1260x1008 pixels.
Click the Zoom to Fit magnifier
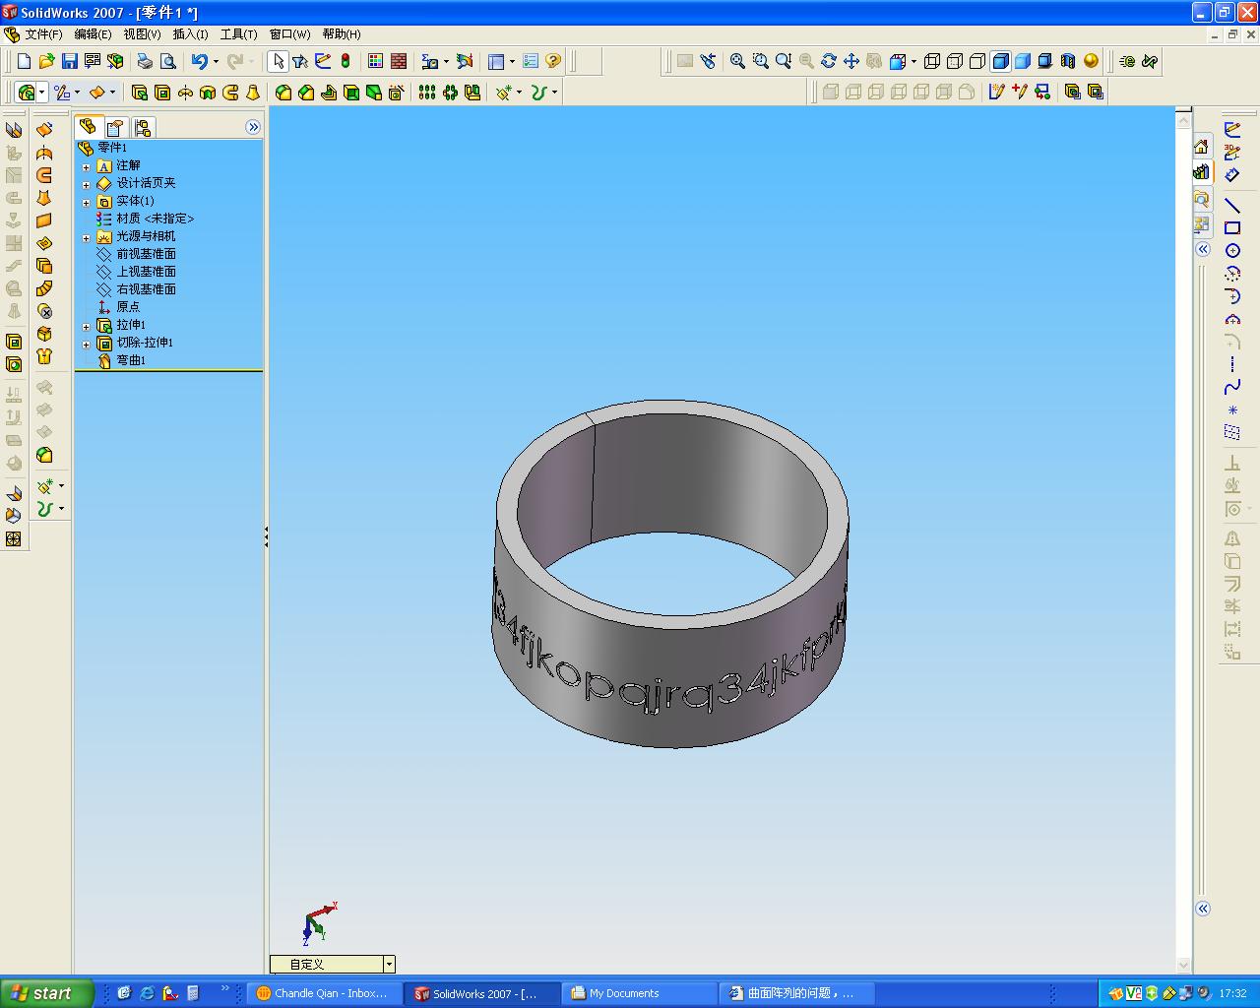pyautogui.click(x=737, y=61)
